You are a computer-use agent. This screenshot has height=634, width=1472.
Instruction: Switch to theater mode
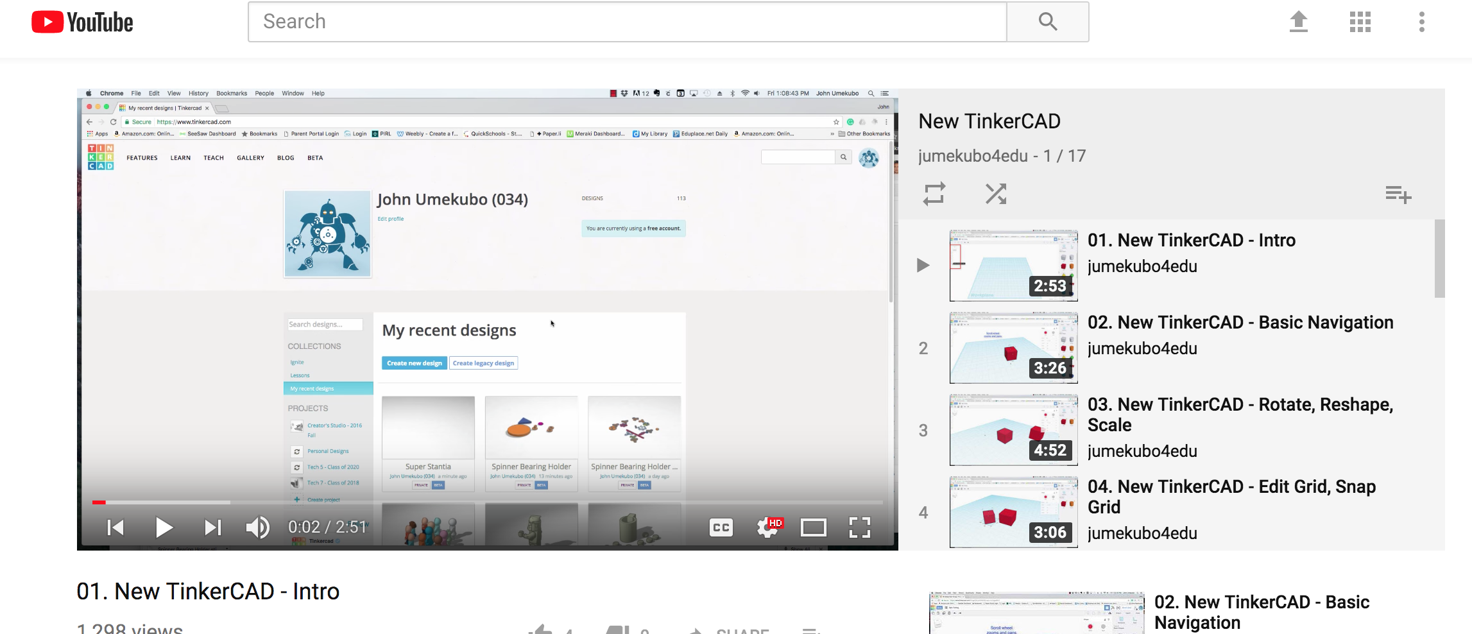(814, 527)
